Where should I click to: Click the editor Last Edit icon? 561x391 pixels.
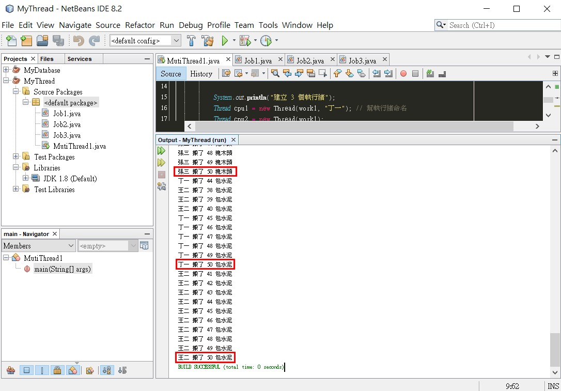coord(226,73)
